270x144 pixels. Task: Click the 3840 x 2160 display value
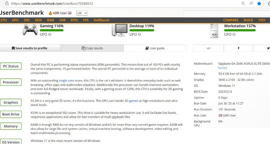tap(236, 80)
